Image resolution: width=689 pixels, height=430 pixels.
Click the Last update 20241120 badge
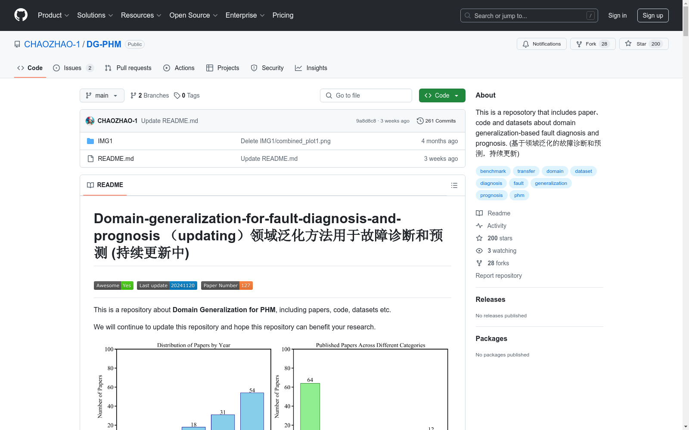167,286
